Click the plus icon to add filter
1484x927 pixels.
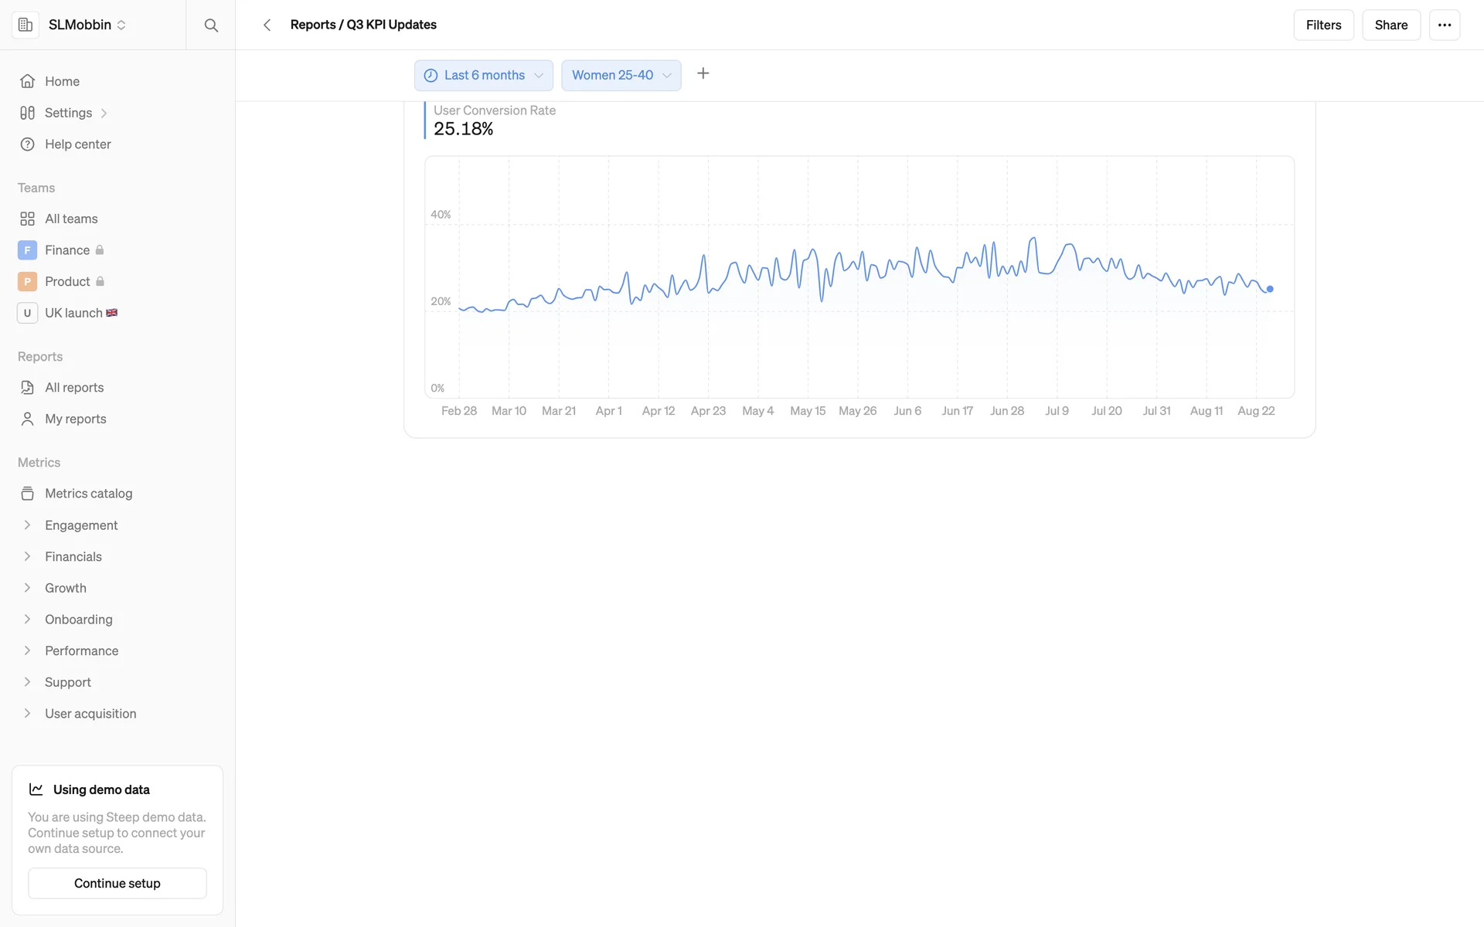point(703,73)
